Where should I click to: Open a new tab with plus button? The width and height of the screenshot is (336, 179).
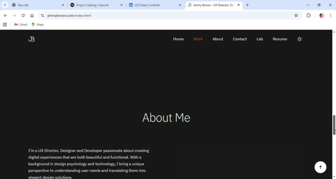click(247, 5)
